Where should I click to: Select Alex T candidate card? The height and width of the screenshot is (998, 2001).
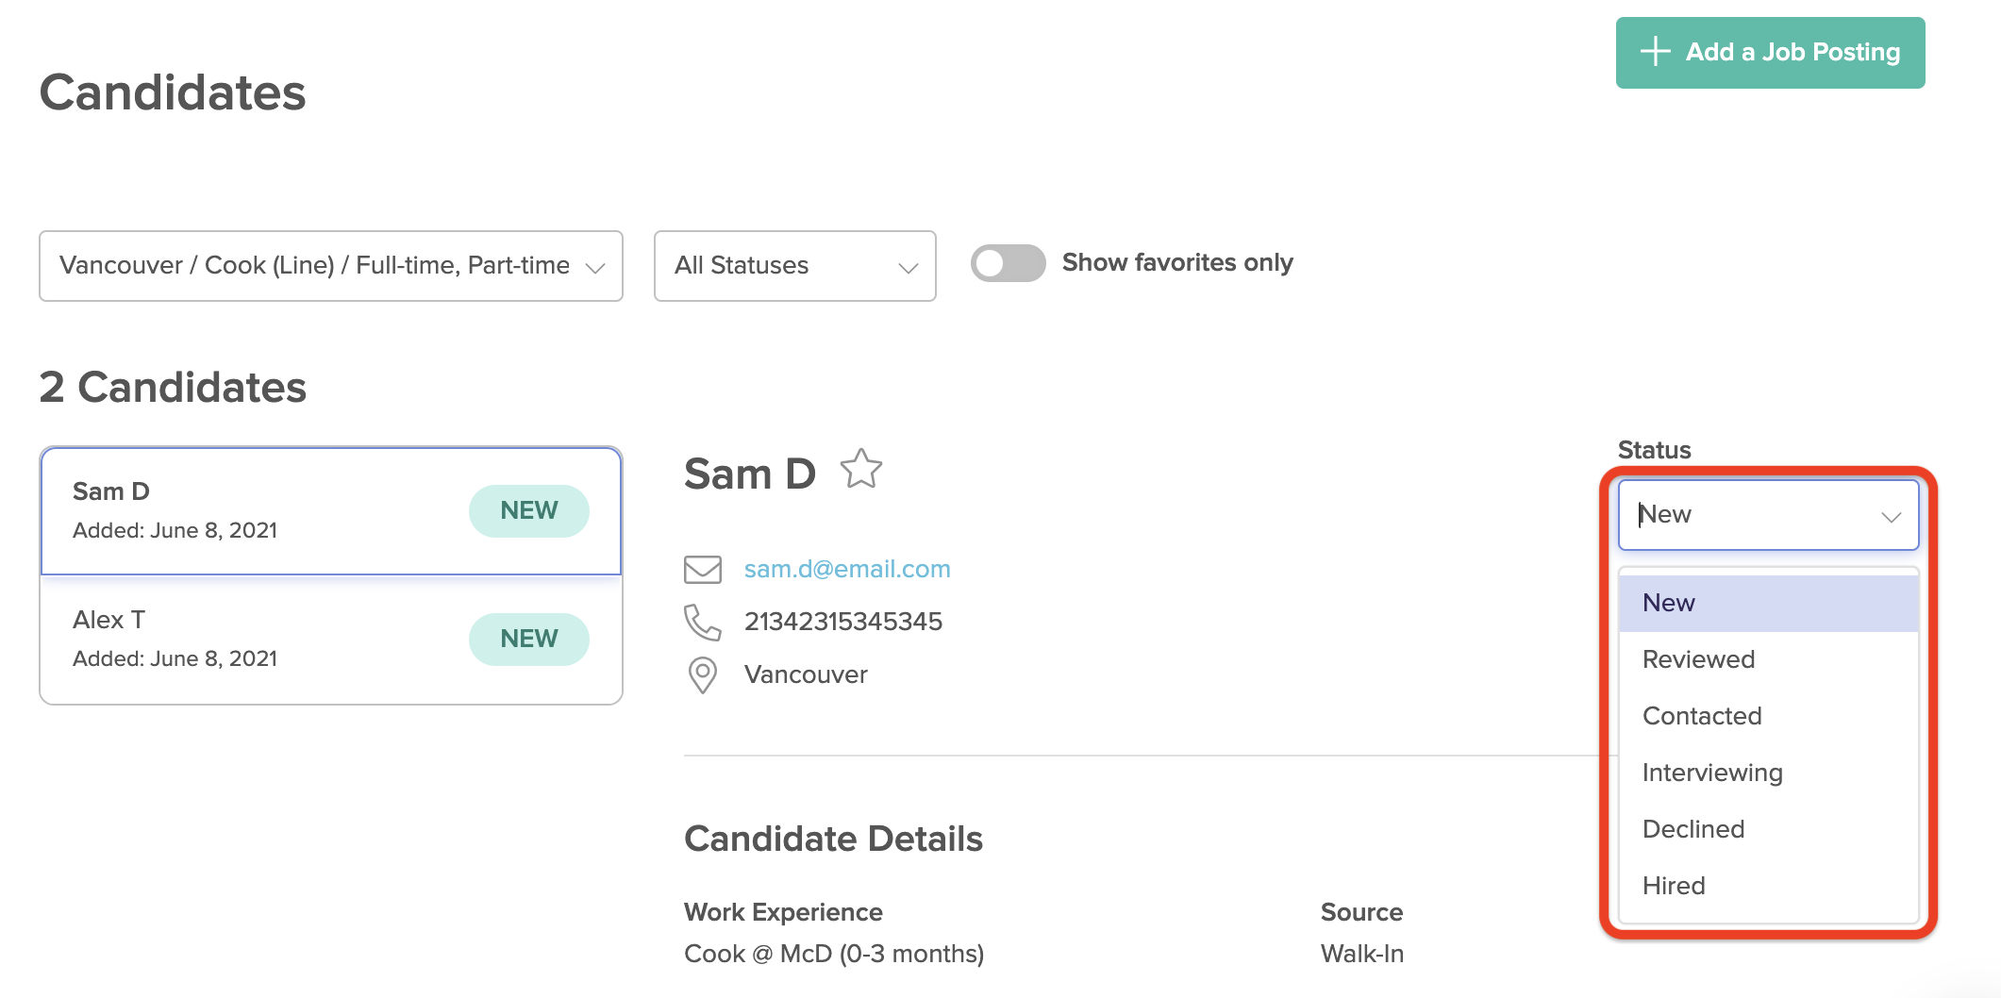click(x=331, y=640)
